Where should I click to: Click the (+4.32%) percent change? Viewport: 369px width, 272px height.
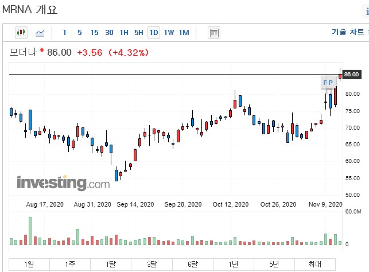click(x=129, y=52)
